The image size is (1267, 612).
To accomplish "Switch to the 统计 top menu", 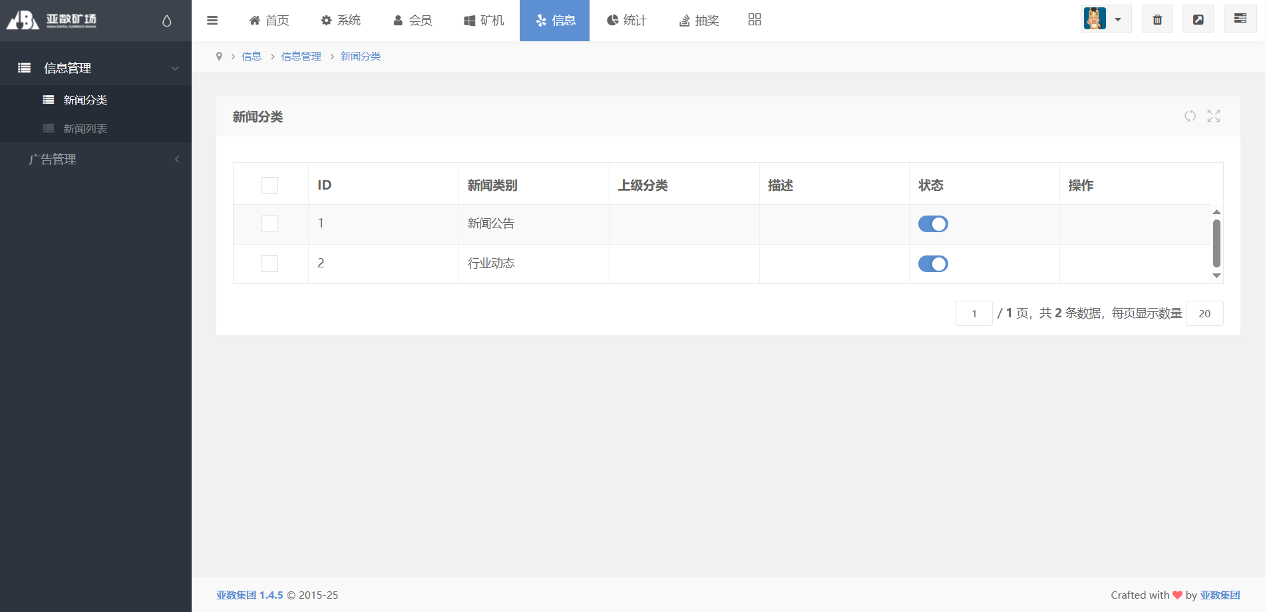I will pyautogui.click(x=627, y=21).
